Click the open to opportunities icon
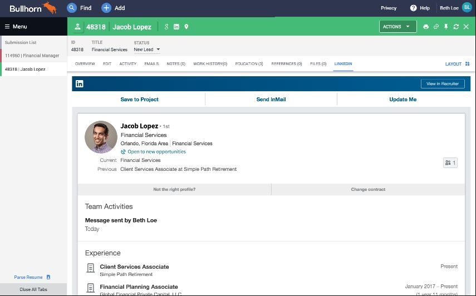 [123, 152]
